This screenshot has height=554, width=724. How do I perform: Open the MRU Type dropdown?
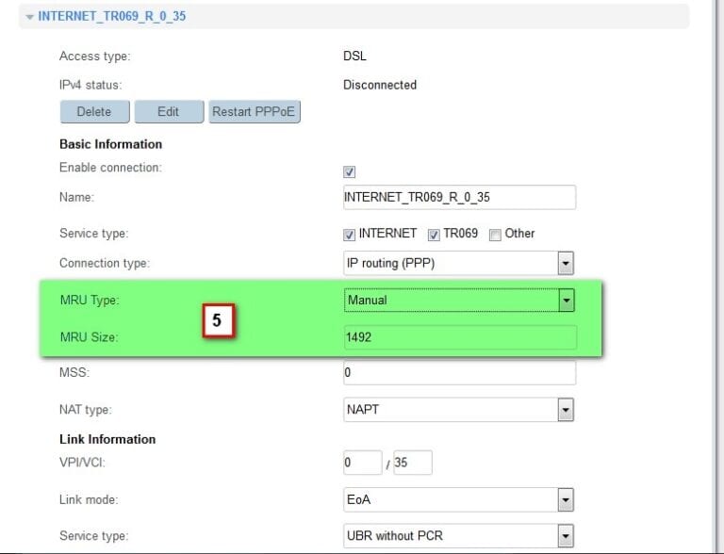tap(459, 301)
